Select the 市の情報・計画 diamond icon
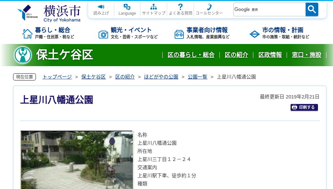333x189 pixels. pos(254,34)
